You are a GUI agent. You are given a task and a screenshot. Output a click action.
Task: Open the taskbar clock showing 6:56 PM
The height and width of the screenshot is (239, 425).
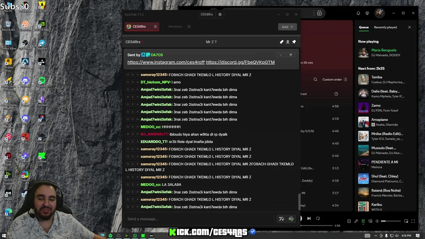406,236
